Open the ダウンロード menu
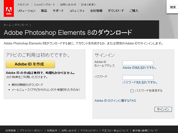This screenshot has width=178, height=133. 116,11
